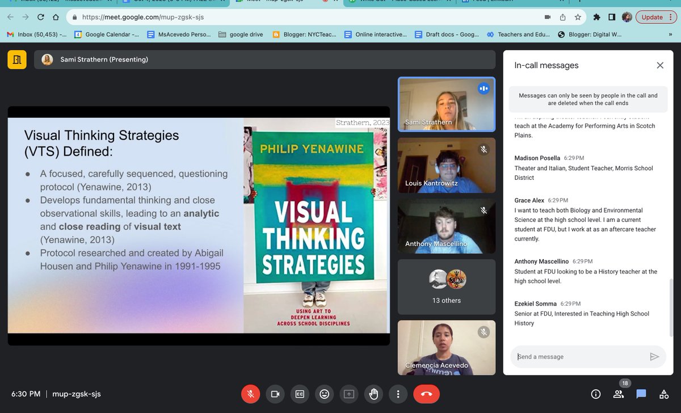Click the mup-zgsk-sjs meeting code
This screenshot has height=413, width=681.
click(77, 394)
